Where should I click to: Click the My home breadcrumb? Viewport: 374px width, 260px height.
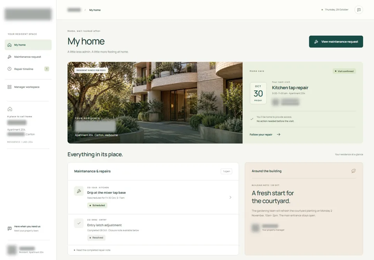pyautogui.click(x=95, y=10)
